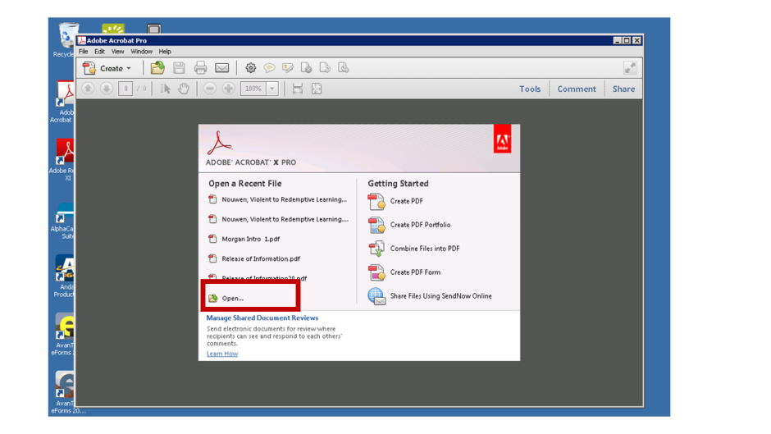Image resolution: width=771 pixels, height=434 pixels.
Task: Click the Email envelope toolbar icon
Action: 221,68
